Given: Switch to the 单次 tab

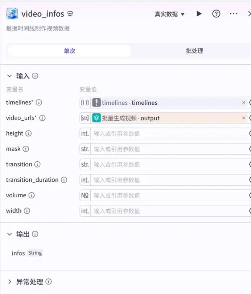Looking at the screenshot, I should pyautogui.click(x=69, y=51).
